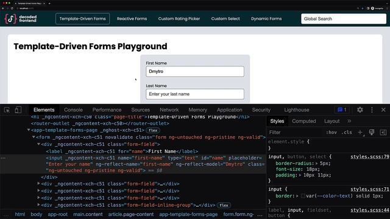Open DevTools settings gear

coord(360,109)
